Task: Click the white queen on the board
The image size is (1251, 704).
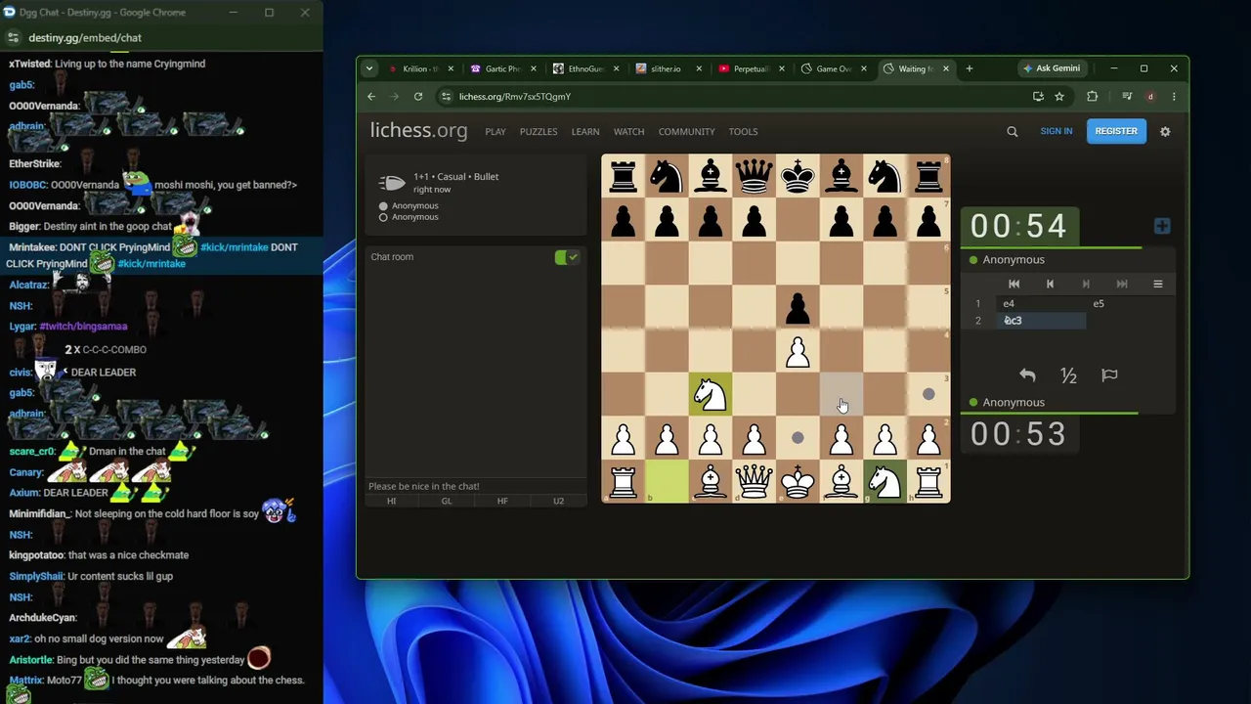Action: 754,481
